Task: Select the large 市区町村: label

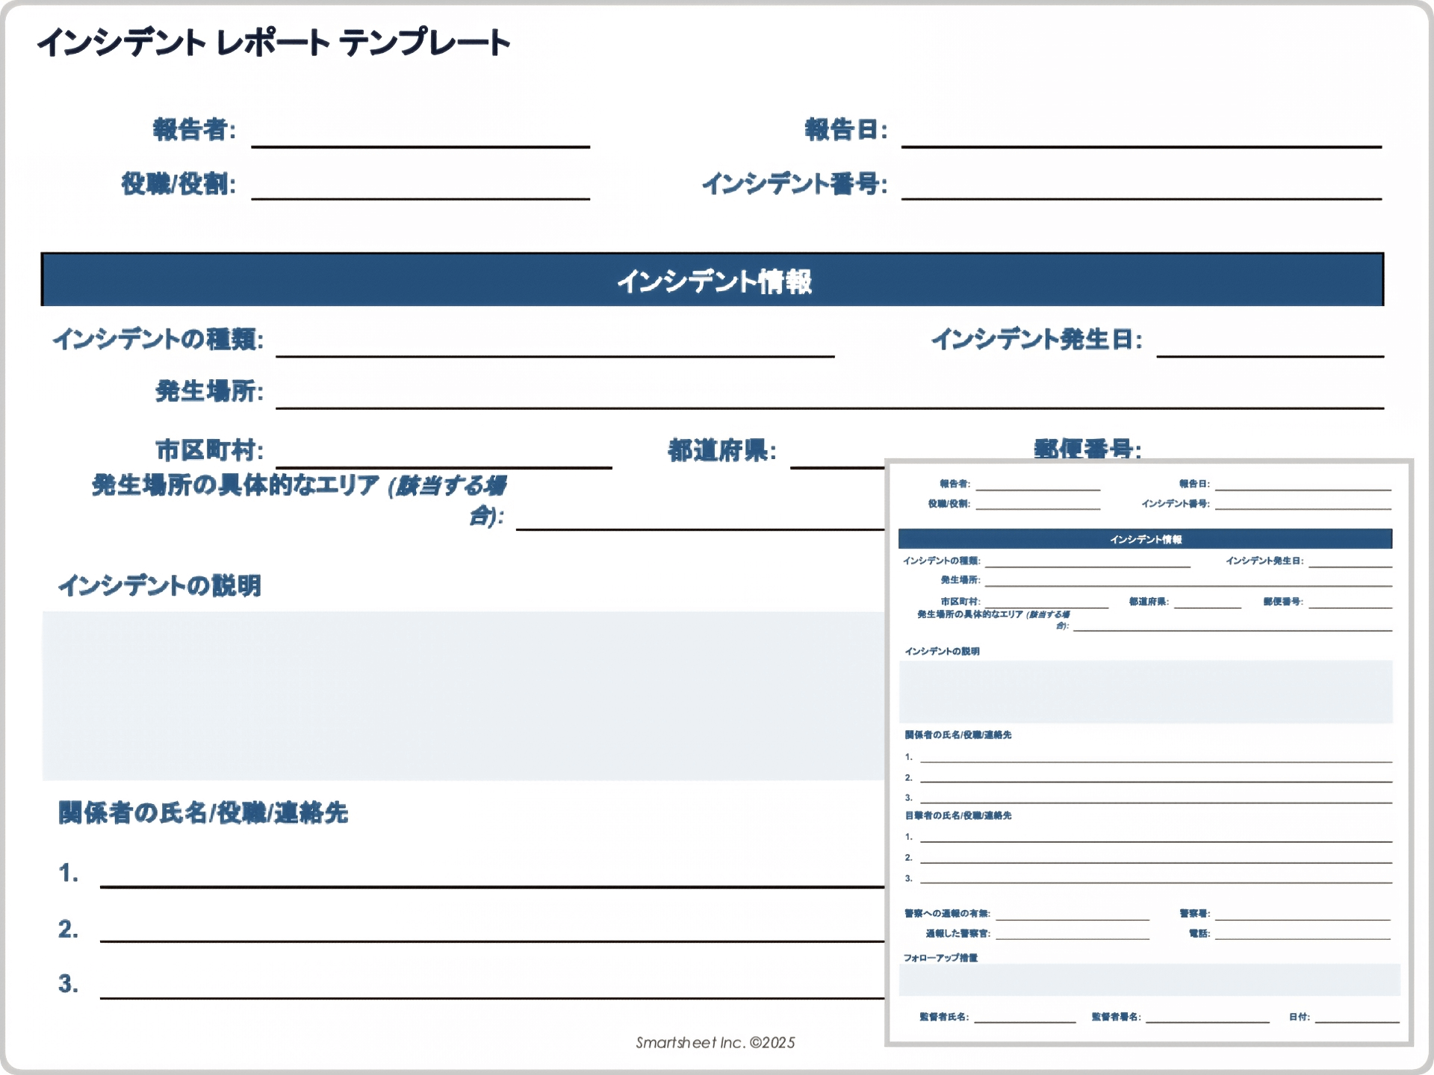Action: [x=209, y=450]
